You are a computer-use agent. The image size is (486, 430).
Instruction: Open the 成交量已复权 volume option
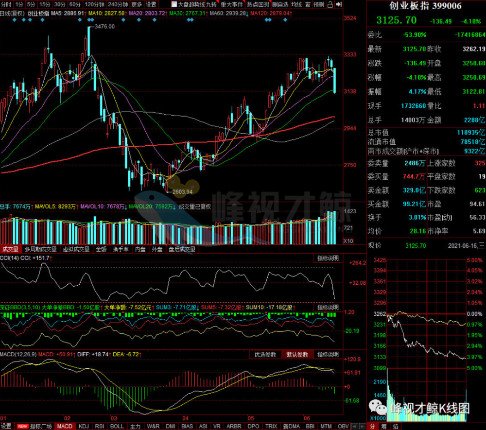click(x=195, y=206)
